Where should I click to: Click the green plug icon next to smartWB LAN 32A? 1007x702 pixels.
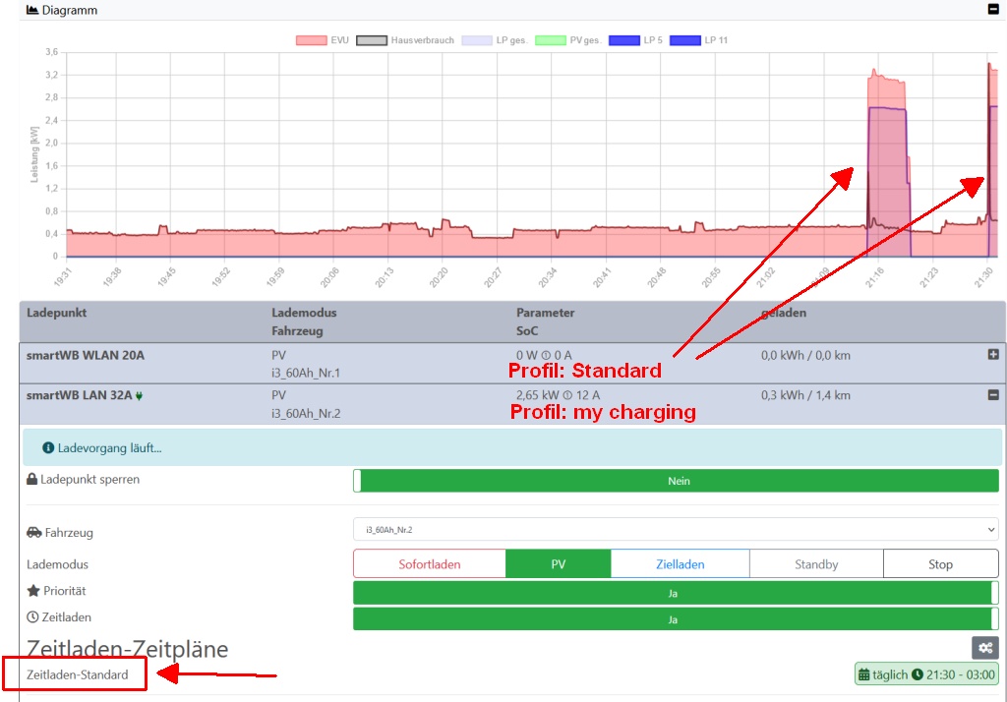pos(140,395)
